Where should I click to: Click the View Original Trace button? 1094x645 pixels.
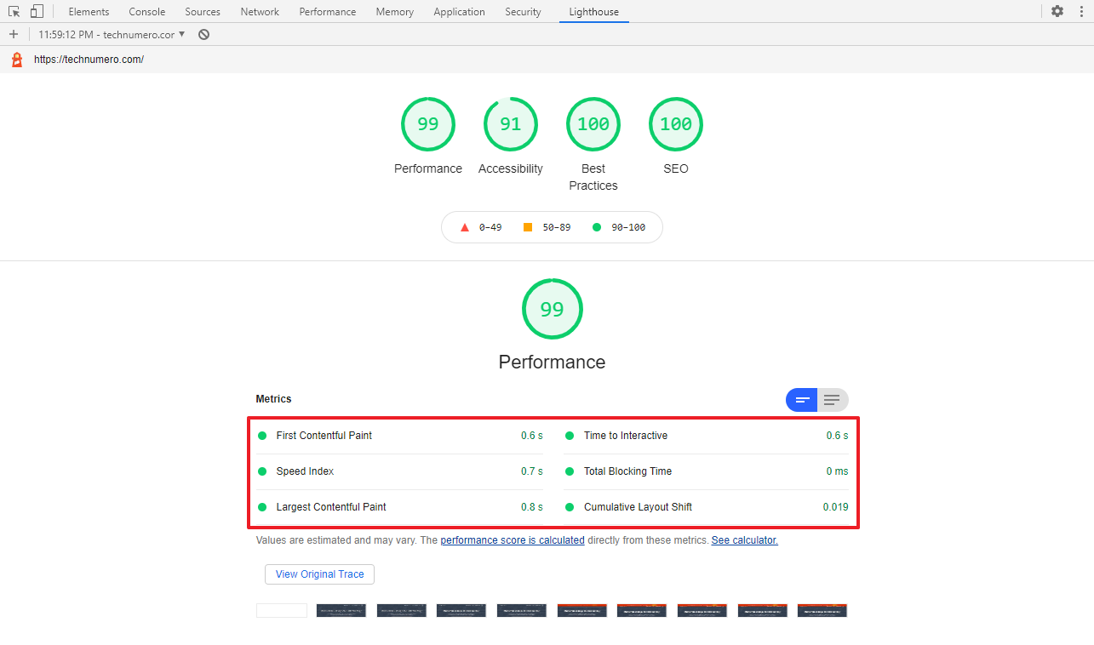(318, 574)
